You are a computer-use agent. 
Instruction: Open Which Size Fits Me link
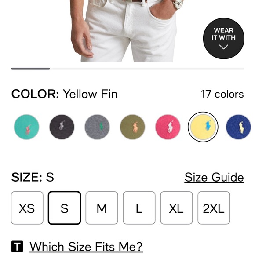pos(86,247)
